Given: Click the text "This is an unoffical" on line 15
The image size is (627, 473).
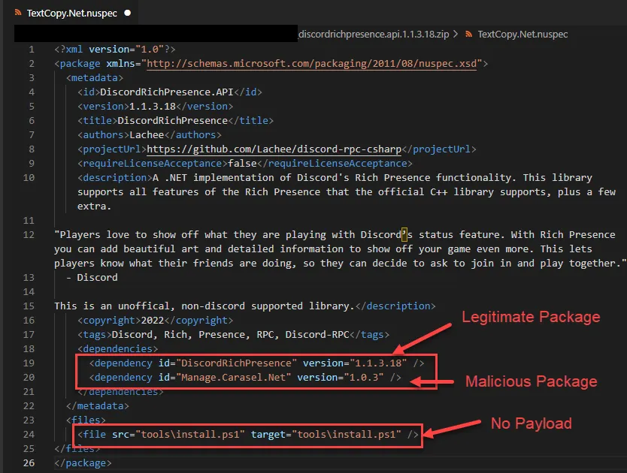Looking at the screenshot, I should 112,306.
